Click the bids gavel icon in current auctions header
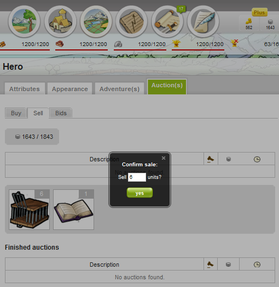Screen dimensions: 279x287 pyautogui.click(x=211, y=159)
